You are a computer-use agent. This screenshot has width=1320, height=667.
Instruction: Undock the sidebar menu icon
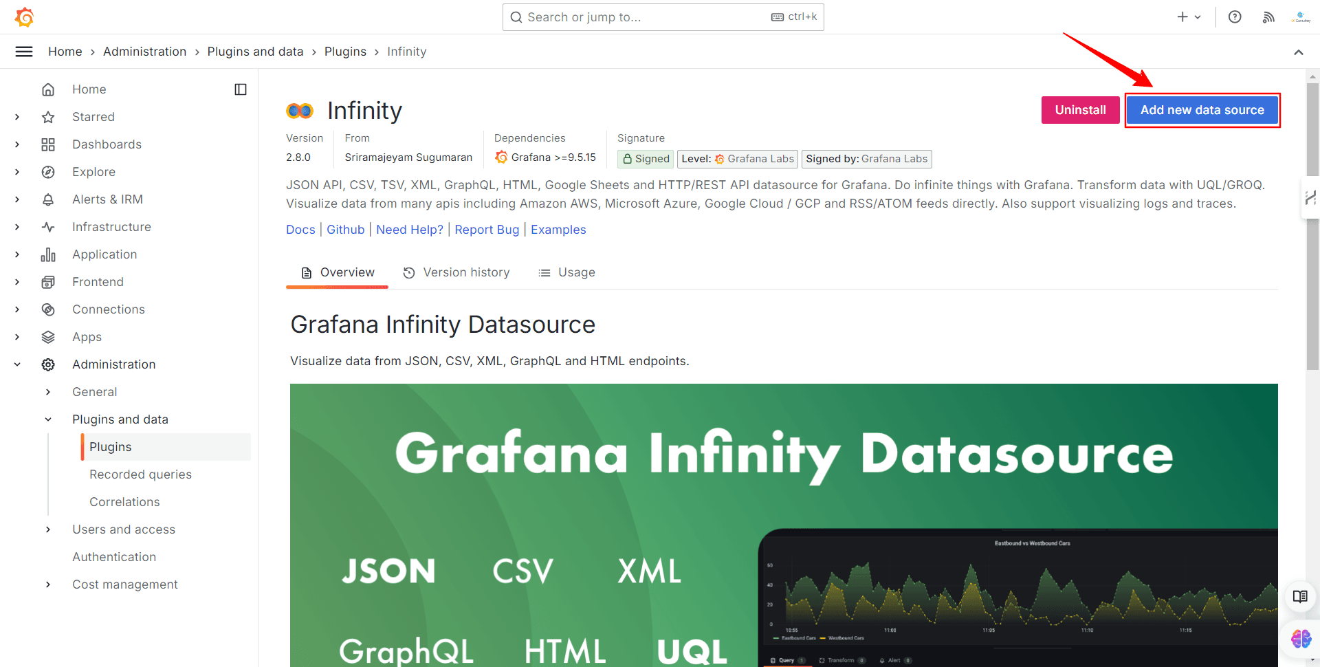click(x=241, y=89)
